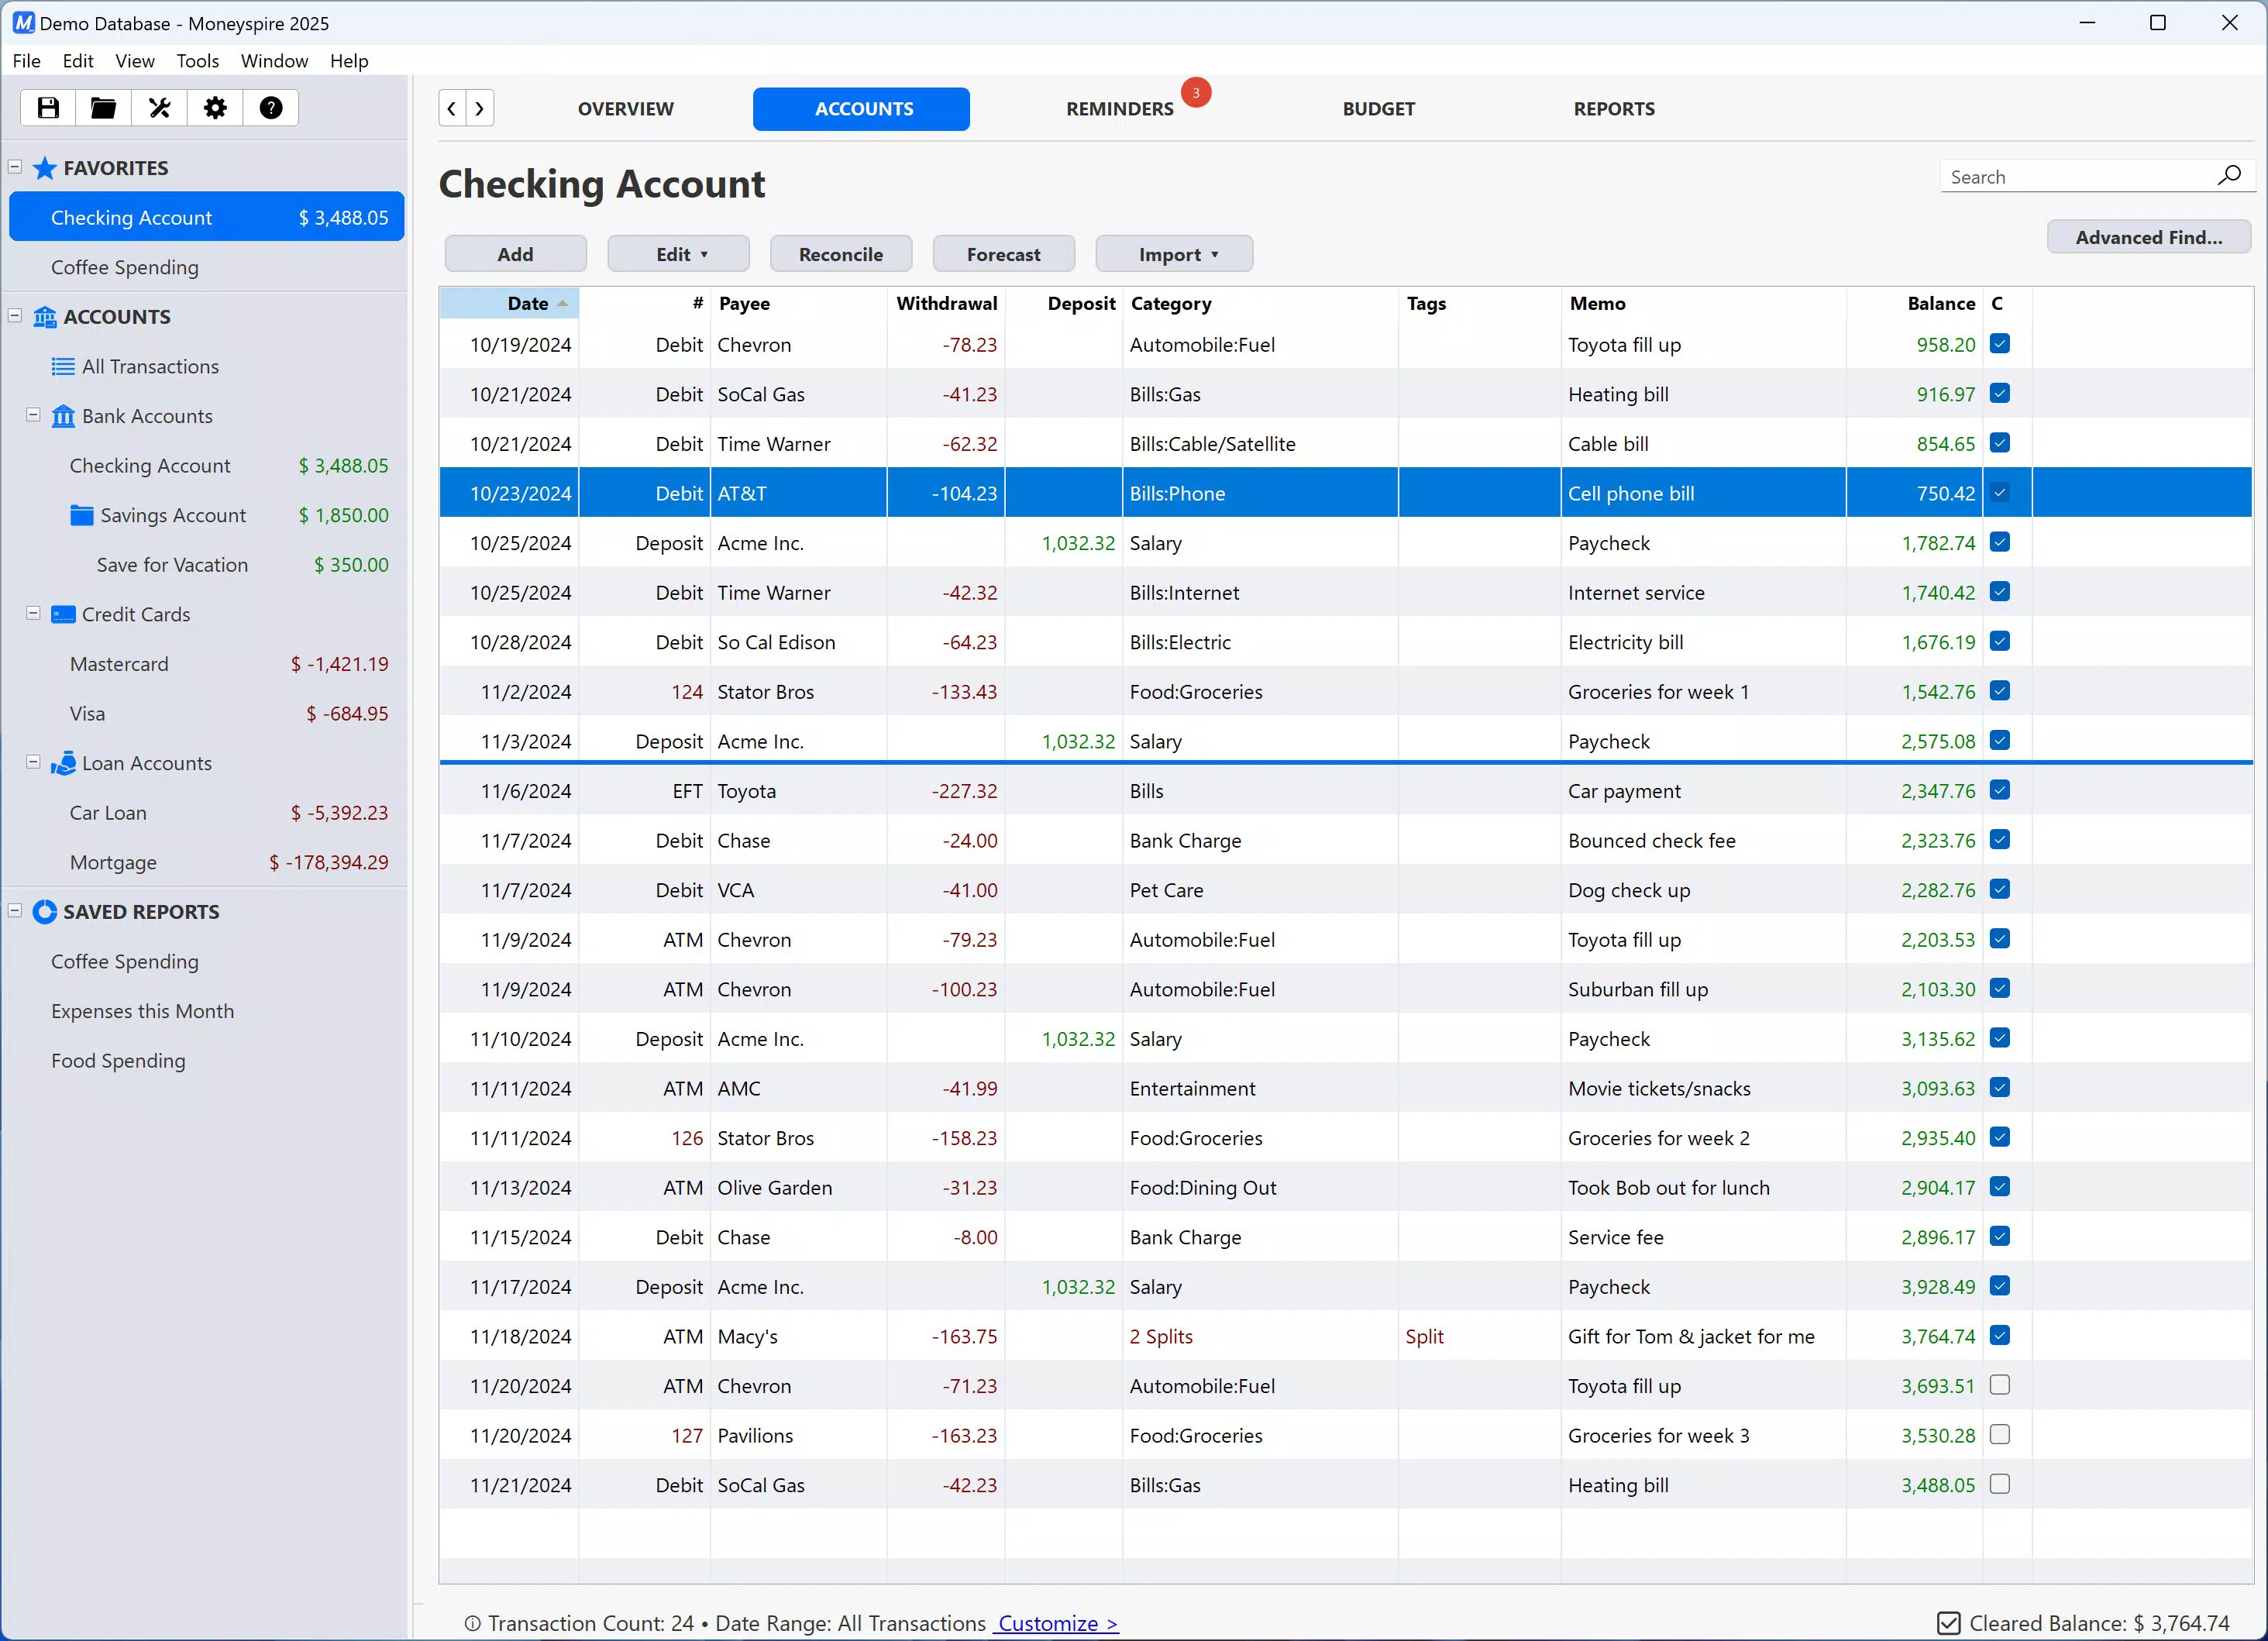Screen dimensions: 2268x1641
Task: Tick cleared box for Pavilions transaction
Action: click(x=2000, y=1435)
